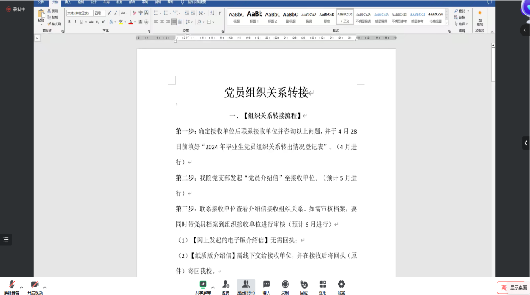Apply italic with the I icon
Viewport: 530px width, 295px height.
click(x=75, y=22)
